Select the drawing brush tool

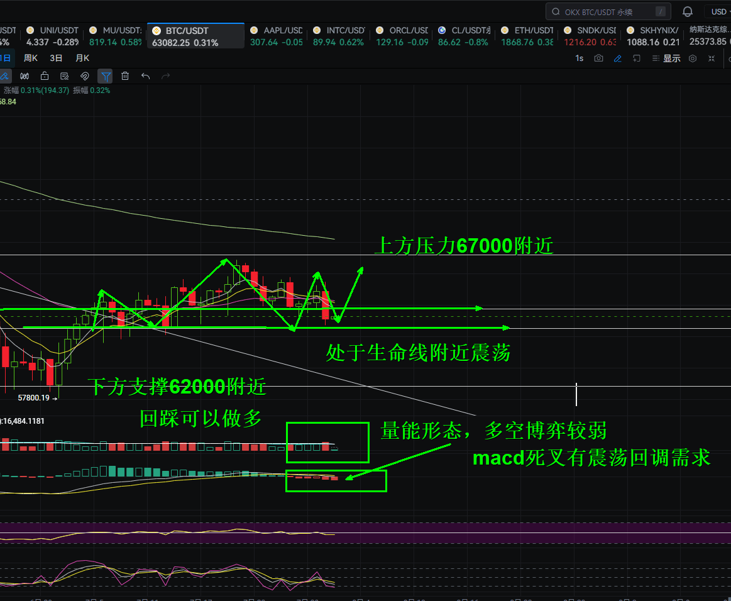pyautogui.click(x=4, y=76)
